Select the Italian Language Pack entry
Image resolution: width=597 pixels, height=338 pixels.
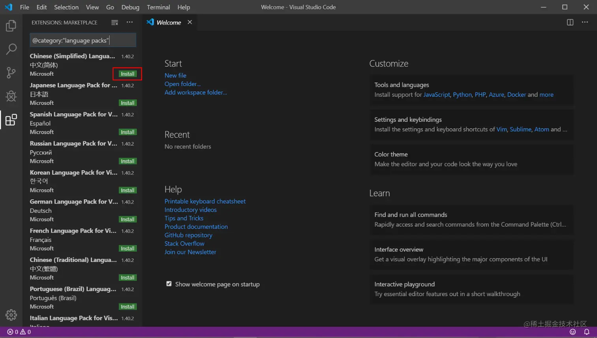click(x=83, y=321)
